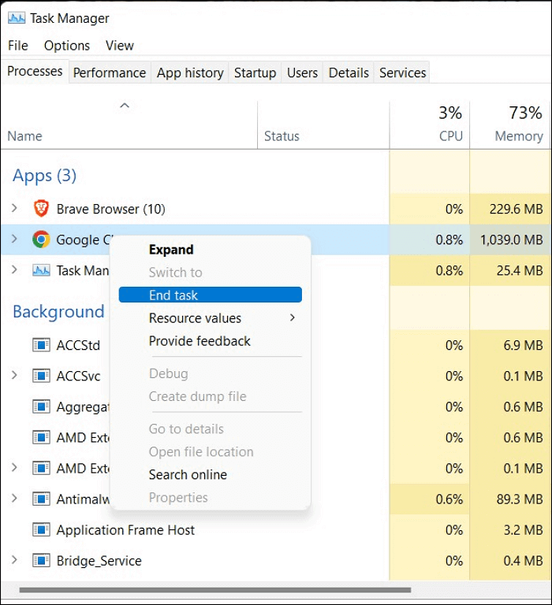Click the 6.9 MB memory value
552x605 pixels.
pyautogui.click(x=523, y=345)
